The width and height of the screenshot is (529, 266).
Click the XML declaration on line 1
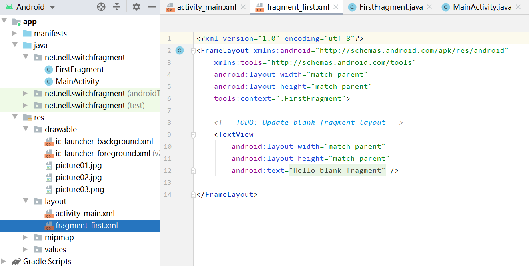[280, 38]
